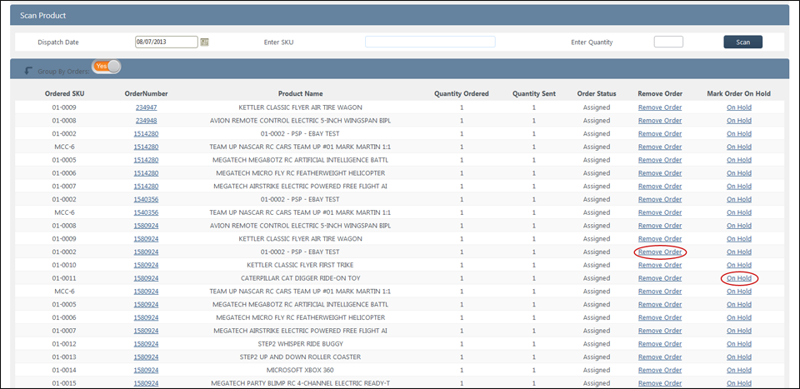800x389 pixels.
Task: Click the Quantity Sent column header
Action: pos(534,94)
